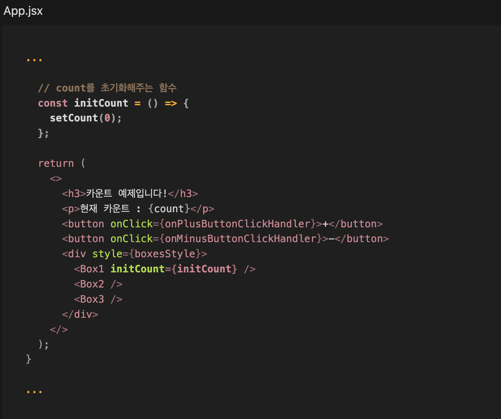Click the closing fragment '</>' tag
The image size is (501, 419).
(59, 330)
